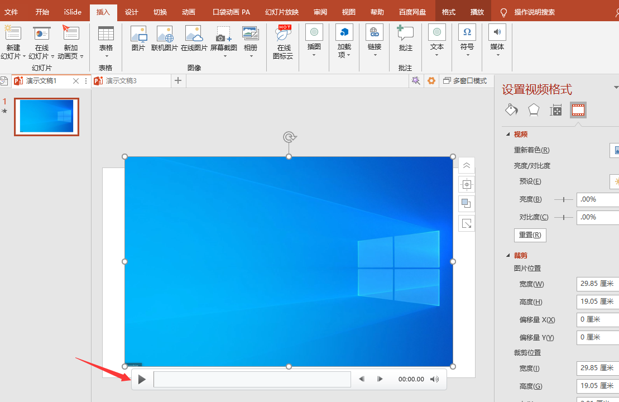This screenshot has height=402, width=619.
Task: Step the video backward one frame
Action: 362,379
